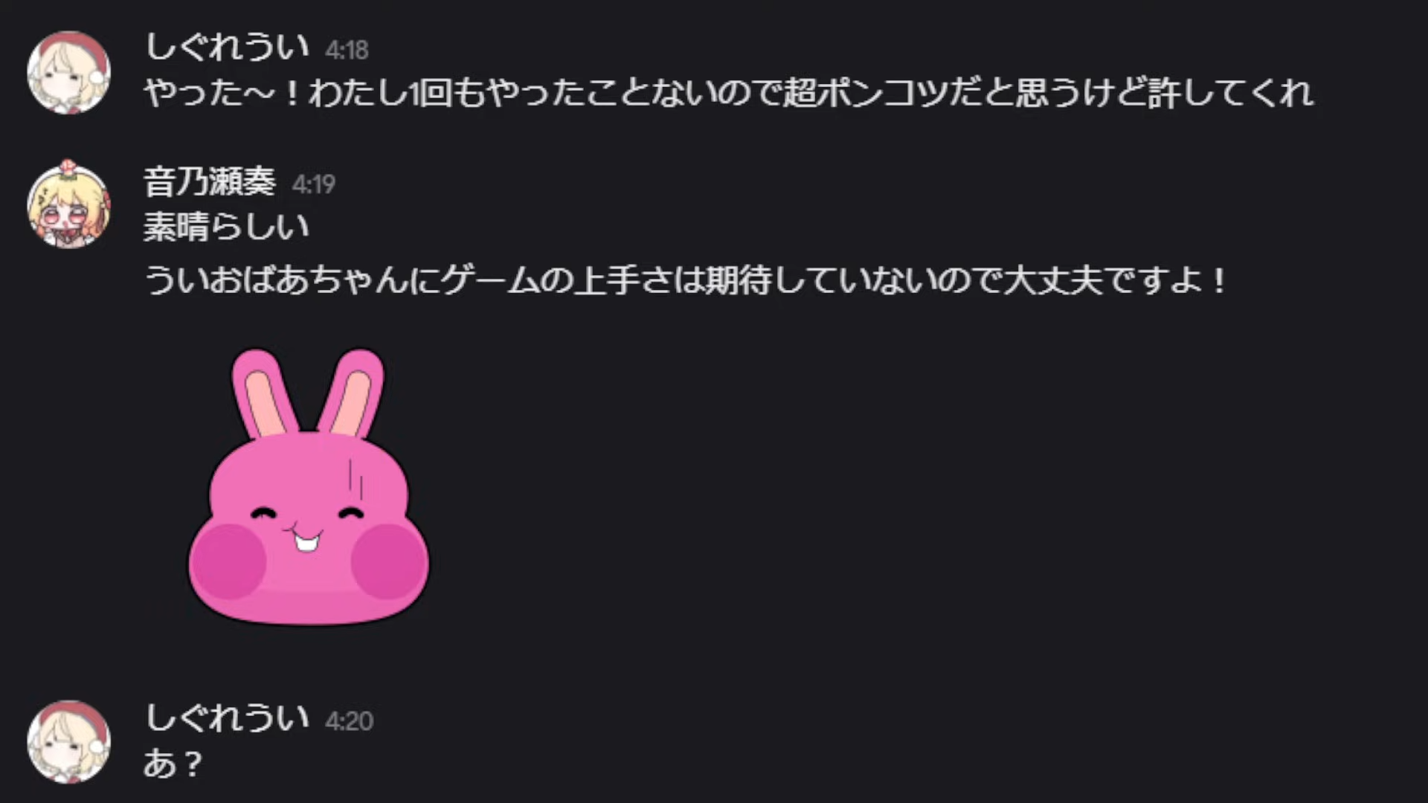Open しぐれうい's avatar beside the 4:20 message
This screenshot has width=1428, height=803.
(68, 742)
